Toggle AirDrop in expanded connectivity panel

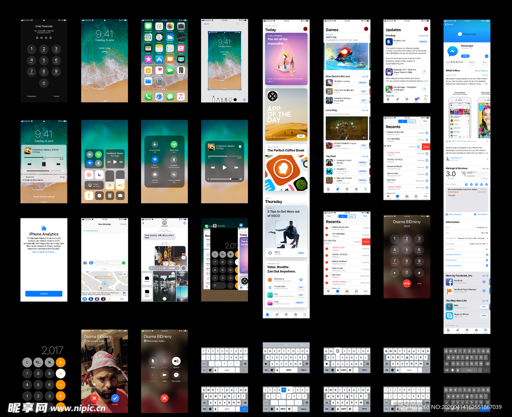point(155,175)
